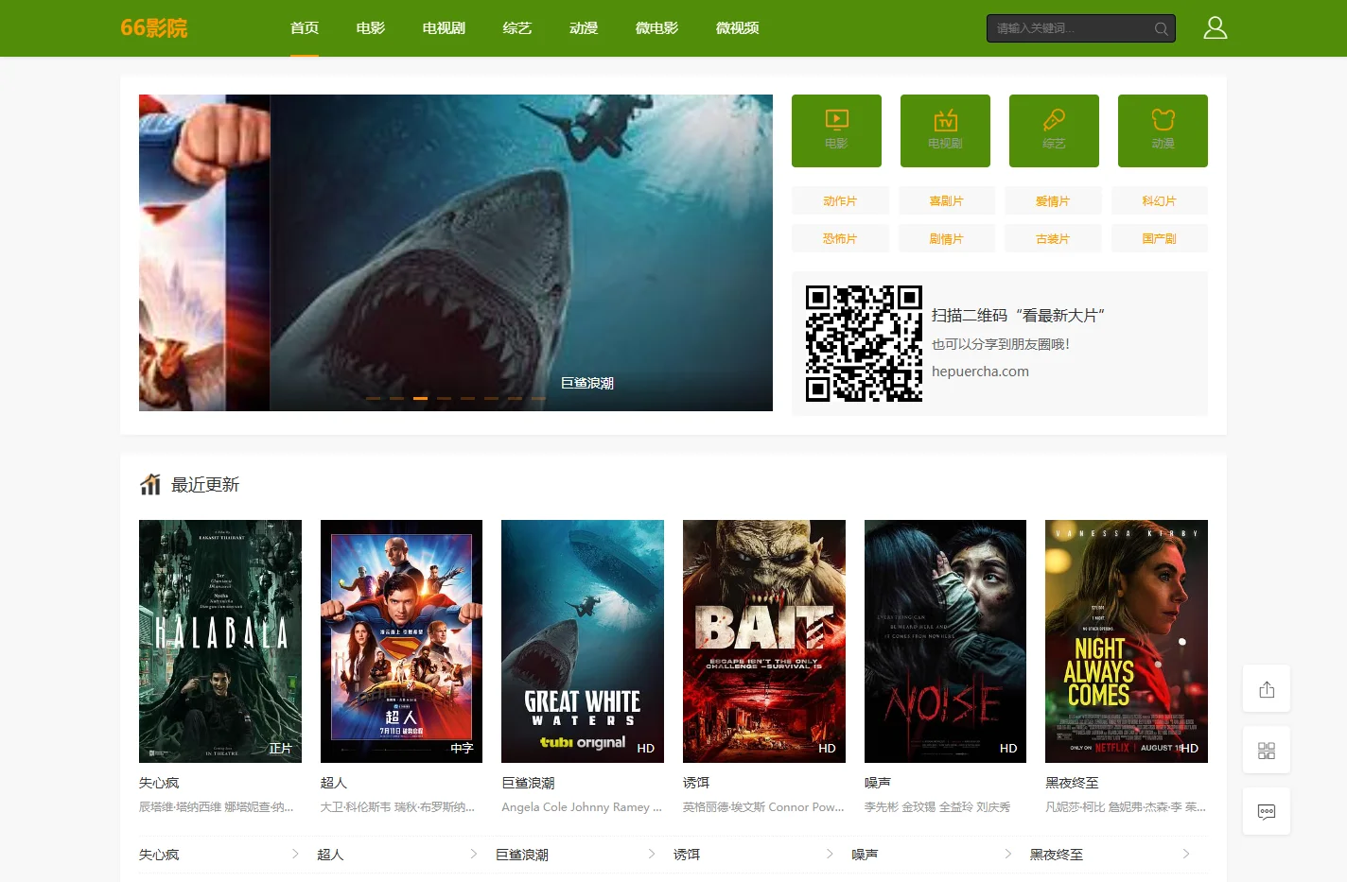1347x882 pixels.
Task: Click the 66影院 site logo
Action: point(153,28)
